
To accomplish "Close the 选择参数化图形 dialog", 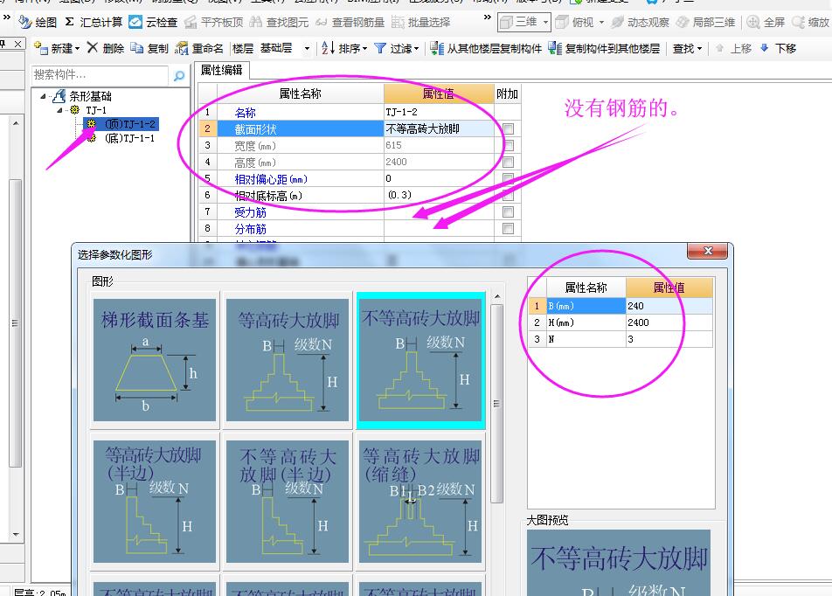I will click(x=707, y=251).
